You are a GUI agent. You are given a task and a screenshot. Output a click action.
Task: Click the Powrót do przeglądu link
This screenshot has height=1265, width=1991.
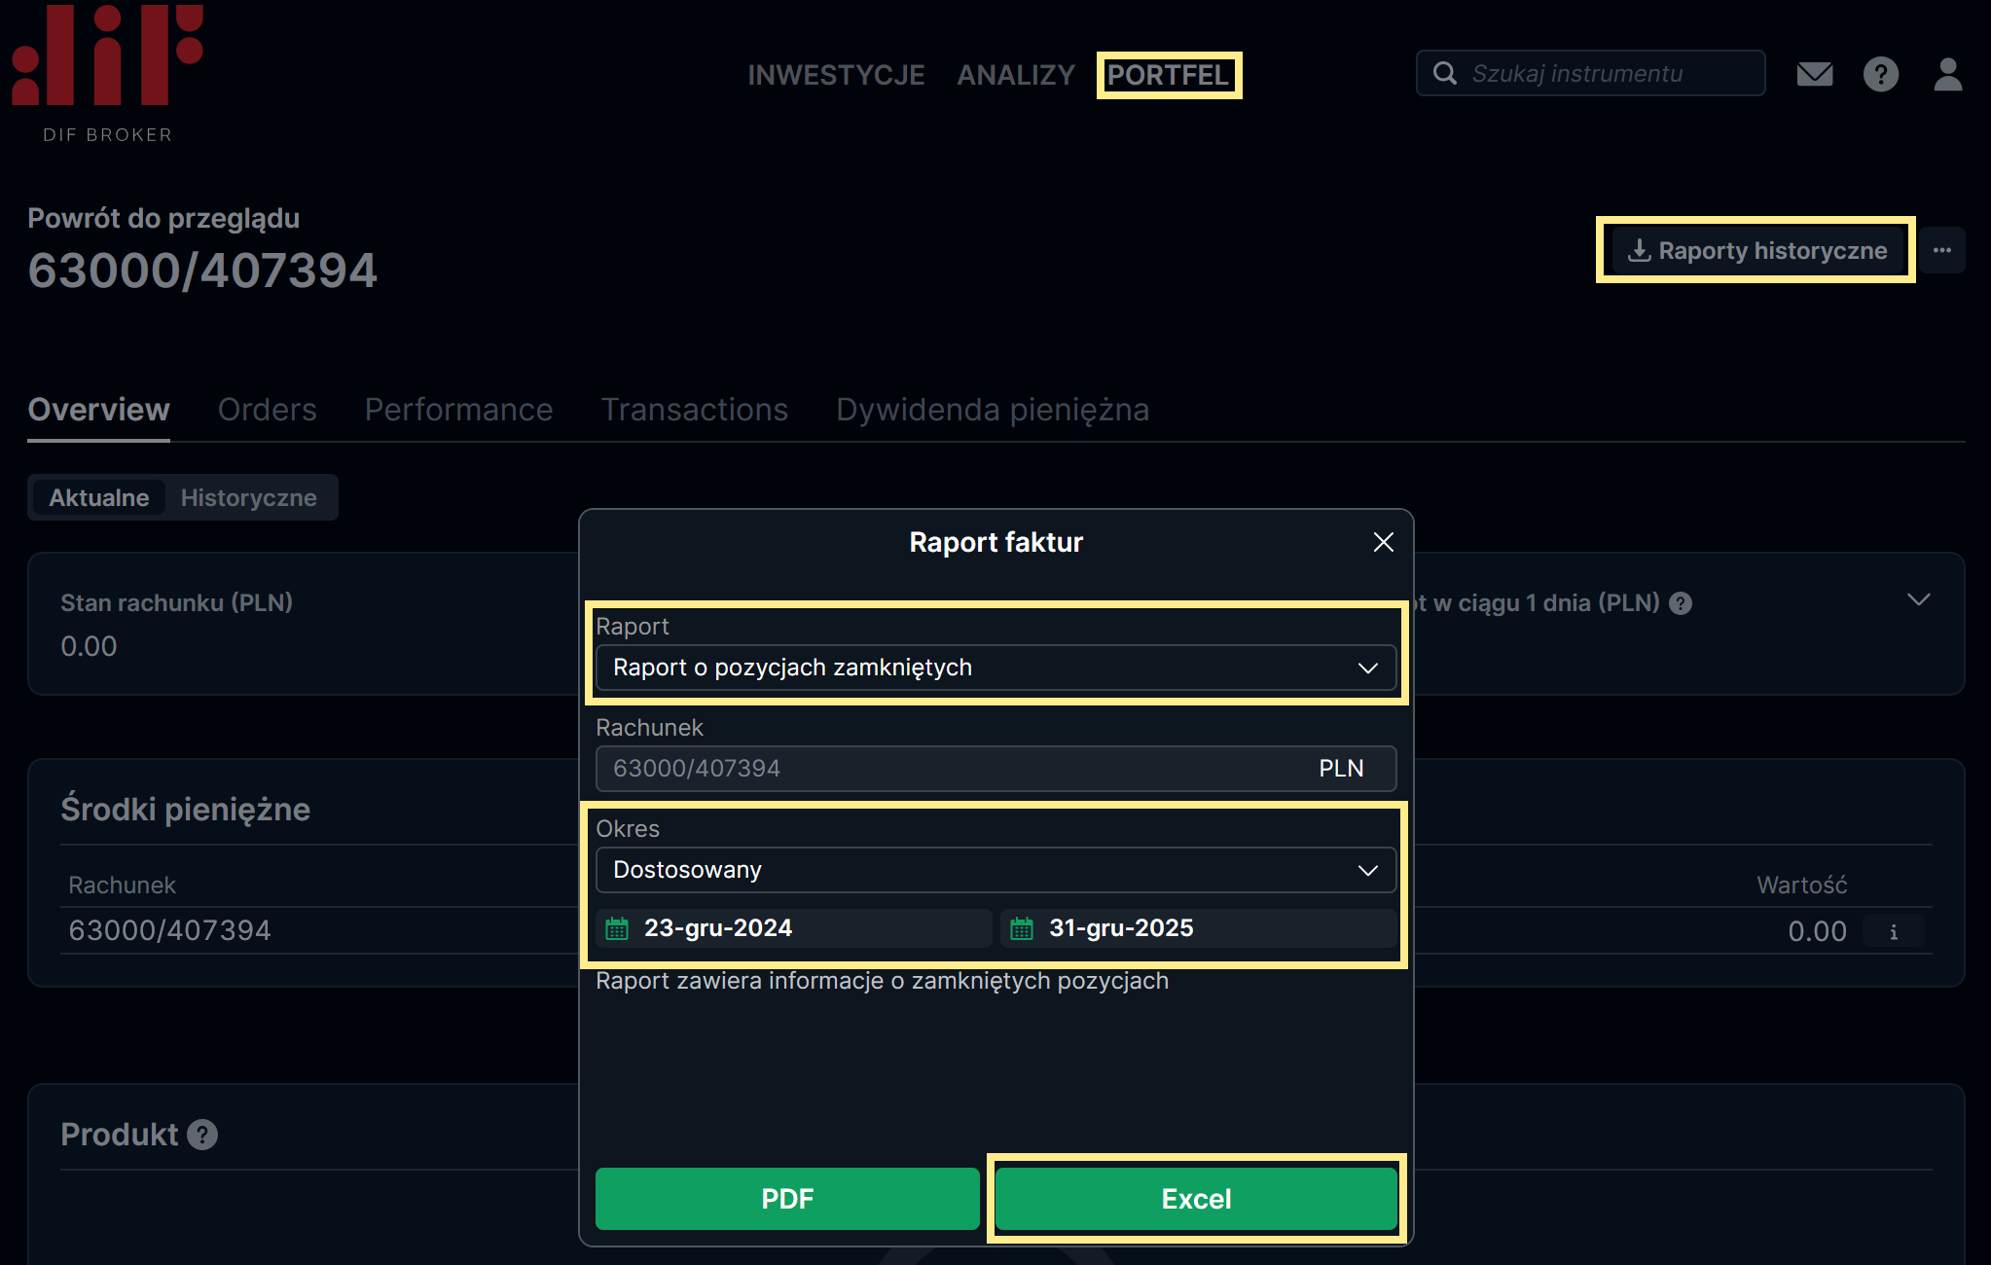pos(163,218)
